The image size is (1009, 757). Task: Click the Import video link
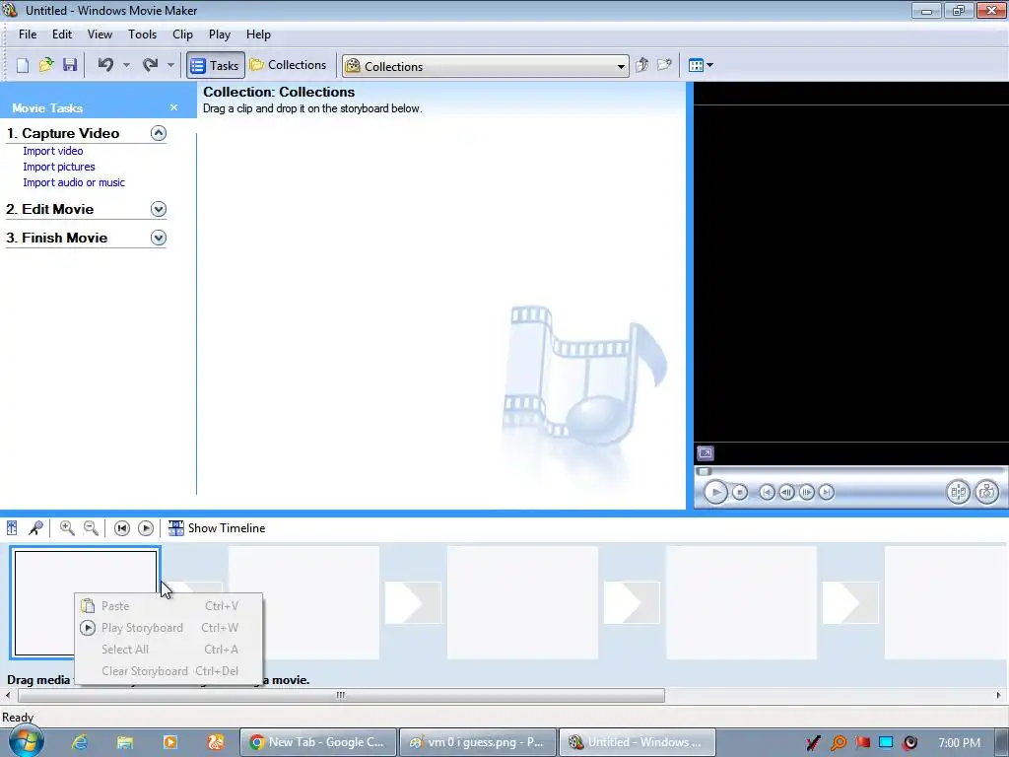click(53, 151)
